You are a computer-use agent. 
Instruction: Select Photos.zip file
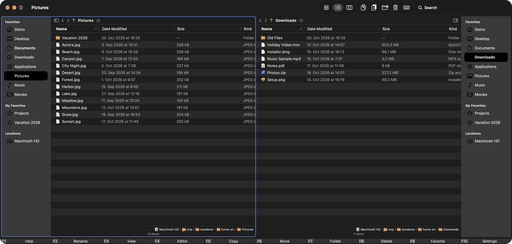pos(359,73)
